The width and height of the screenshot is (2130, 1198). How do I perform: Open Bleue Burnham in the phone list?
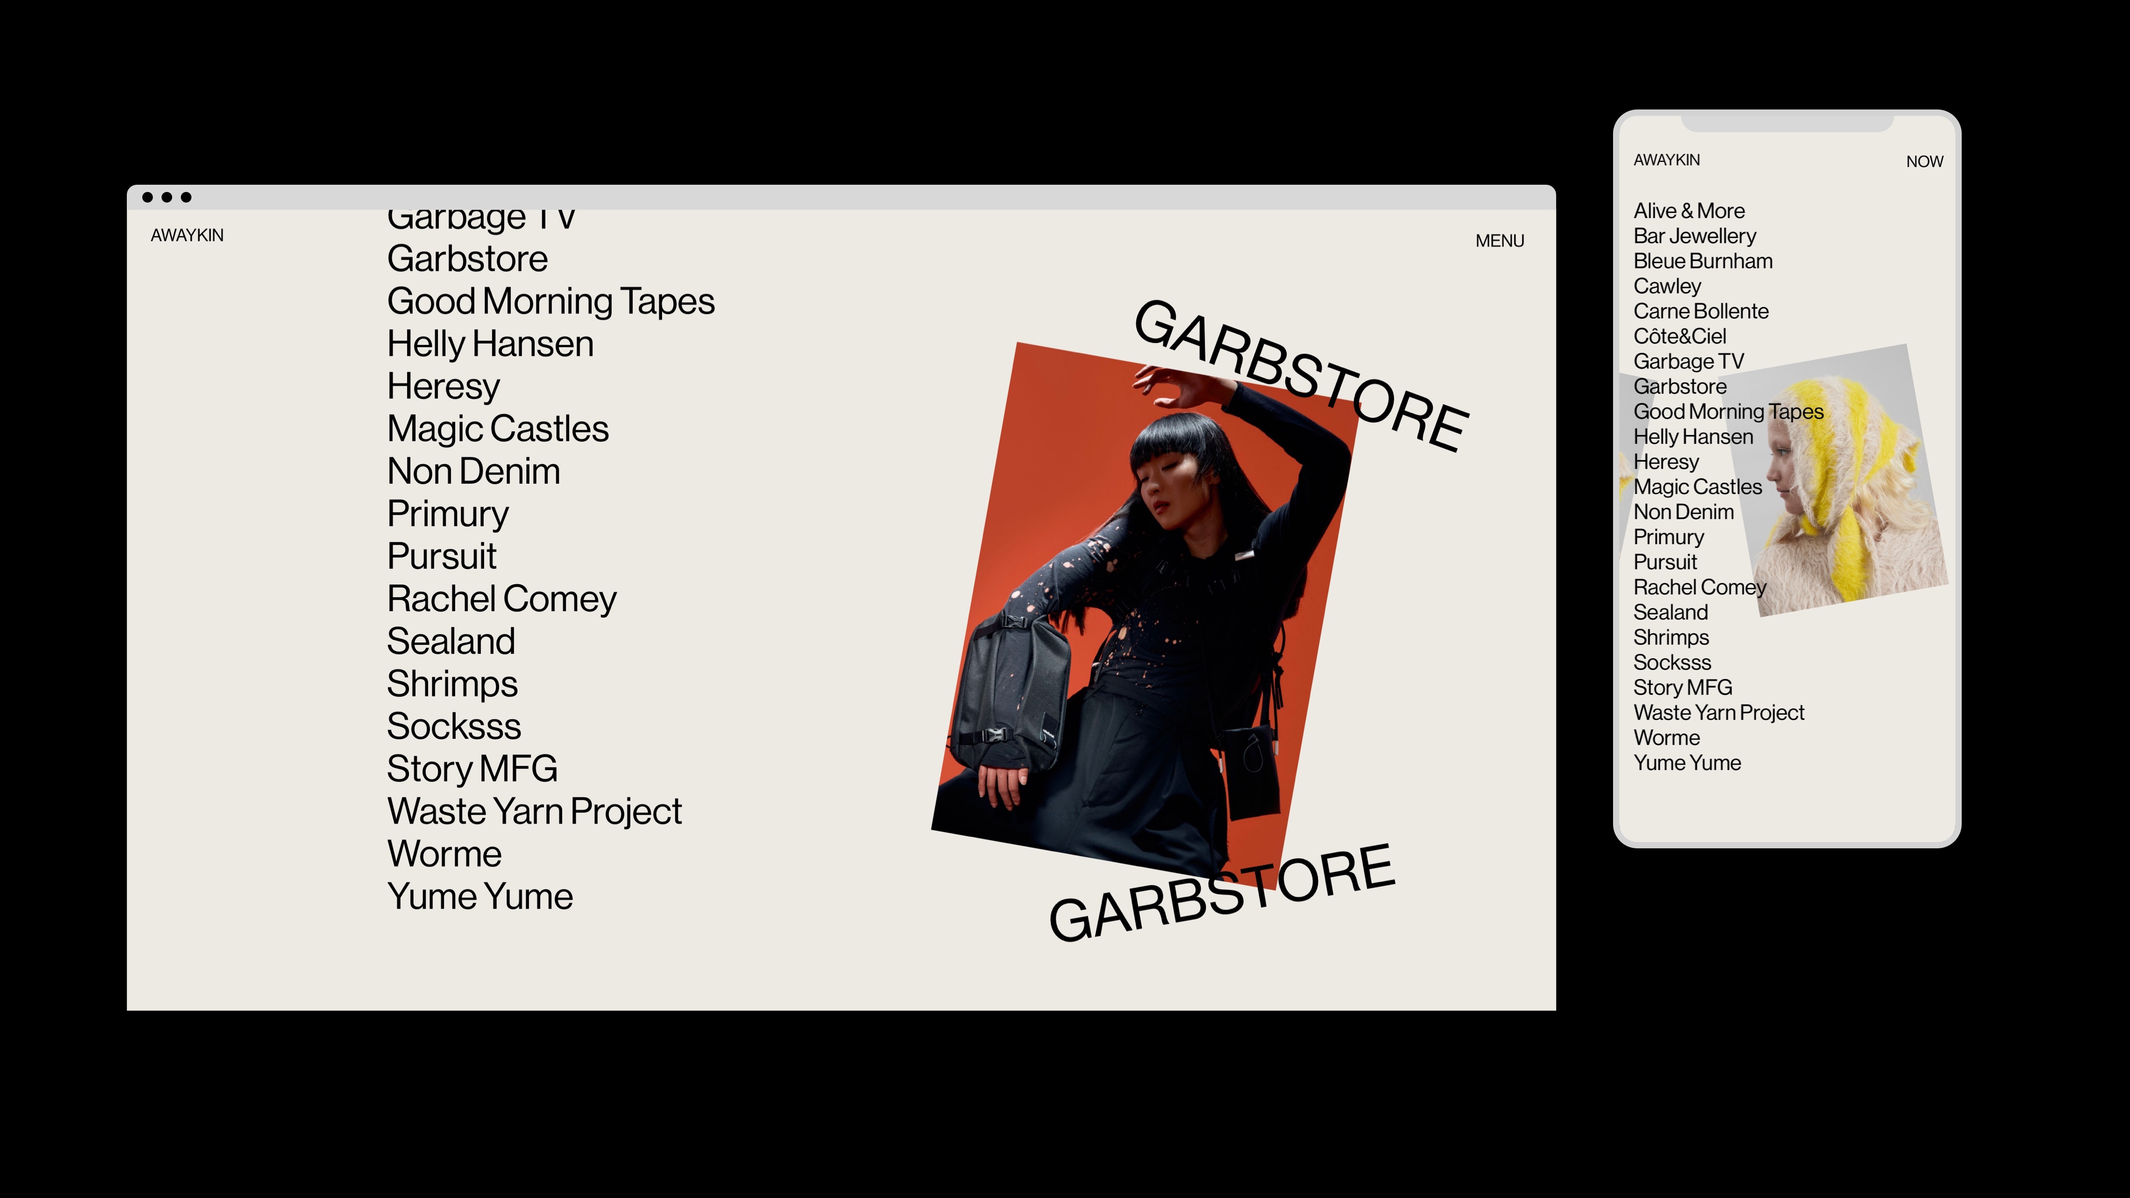[x=1703, y=261]
